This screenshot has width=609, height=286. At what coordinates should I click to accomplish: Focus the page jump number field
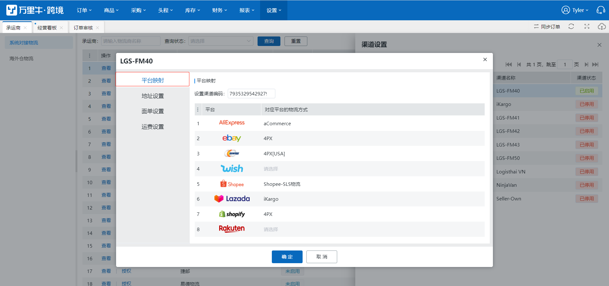[x=565, y=65]
